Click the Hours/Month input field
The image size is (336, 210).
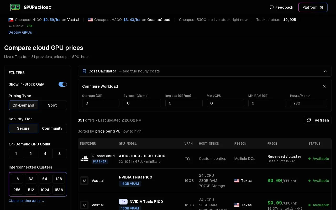tap(309, 103)
